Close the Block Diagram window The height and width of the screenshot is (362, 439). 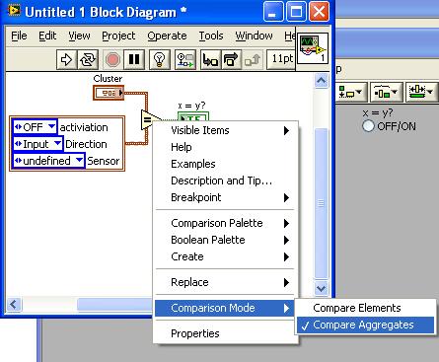tap(319, 12)
